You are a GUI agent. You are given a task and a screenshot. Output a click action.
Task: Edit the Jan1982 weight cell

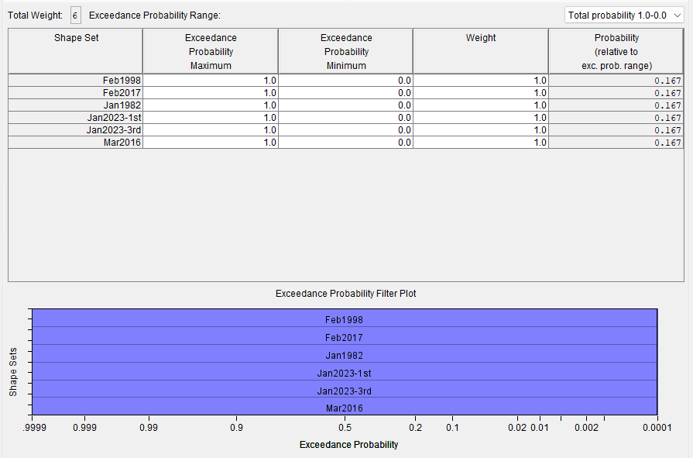[x=481, y=105]
